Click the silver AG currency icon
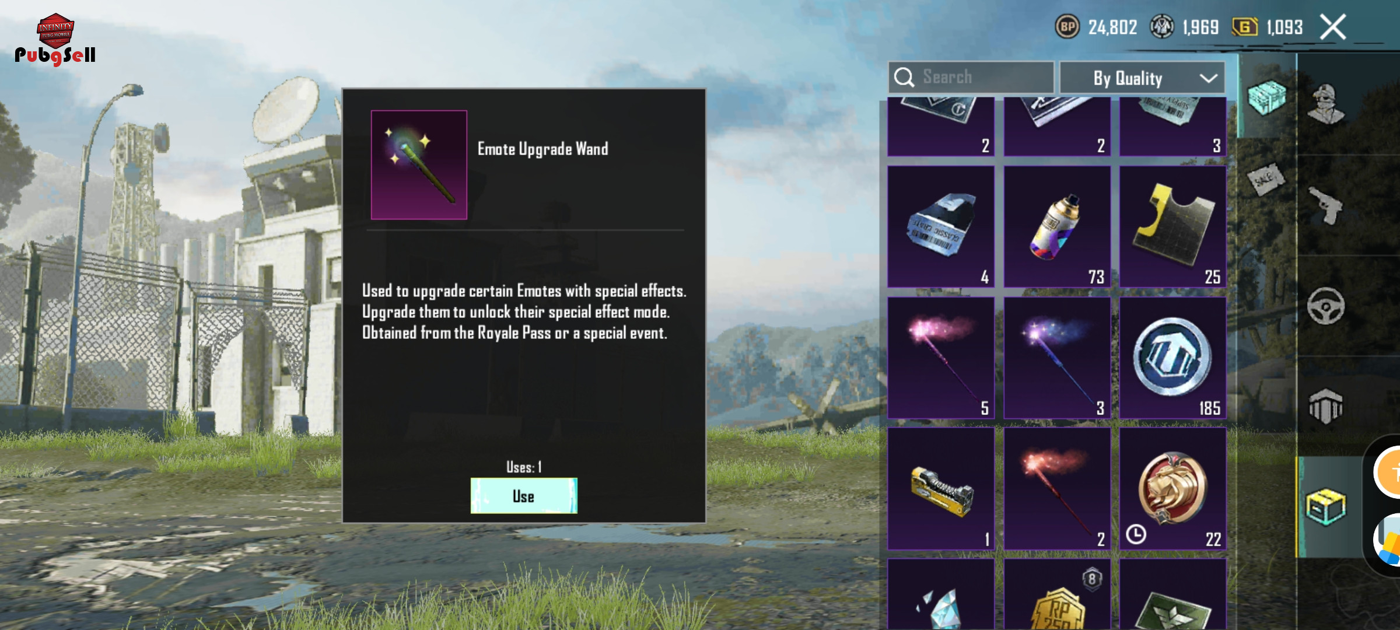 (1162, 27)
